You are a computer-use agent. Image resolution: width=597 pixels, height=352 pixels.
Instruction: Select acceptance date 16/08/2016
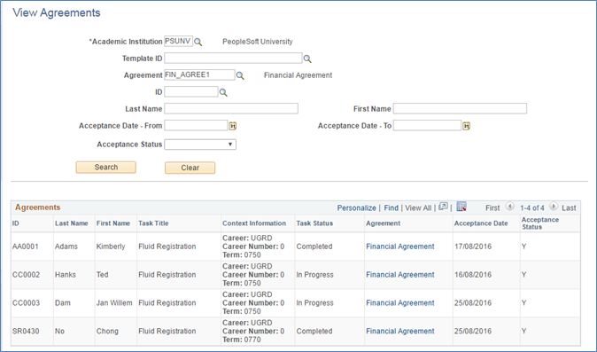(x=473, y=275)
